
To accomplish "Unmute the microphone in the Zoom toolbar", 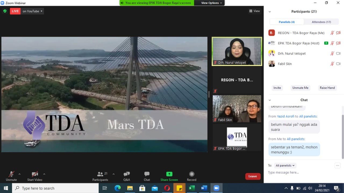I will pyautogui.click(x=11, y=176).
